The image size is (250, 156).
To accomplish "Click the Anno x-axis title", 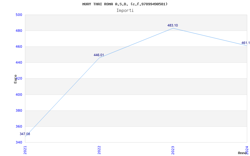I will pyautogui.click(x=242, y=153).
